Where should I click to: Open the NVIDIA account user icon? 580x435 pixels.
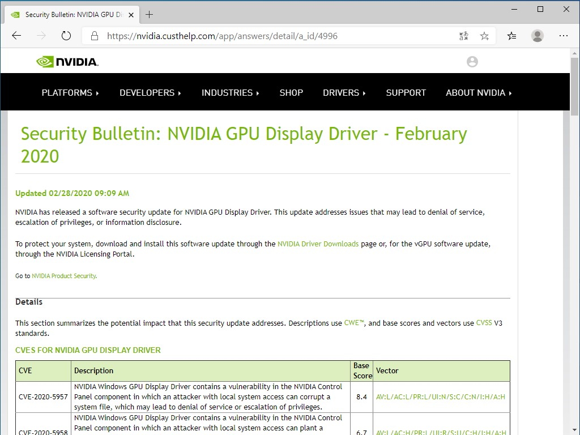click(472, 61)
